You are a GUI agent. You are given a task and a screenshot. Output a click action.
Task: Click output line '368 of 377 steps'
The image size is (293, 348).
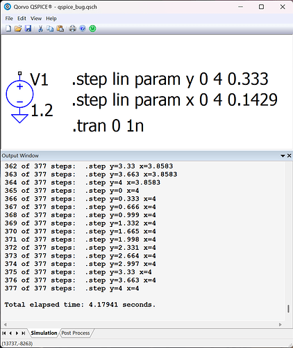tap(80, 215)
